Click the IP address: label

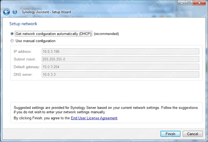pyautogui.click(x=23, y=51)
